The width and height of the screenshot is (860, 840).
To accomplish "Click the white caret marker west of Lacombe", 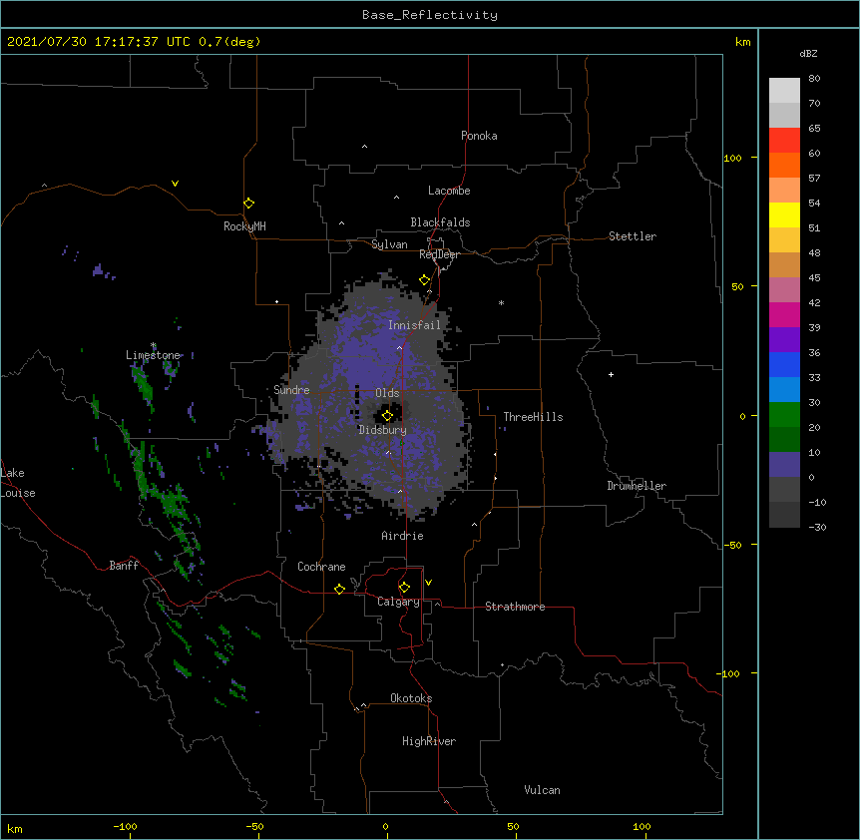I will pos(396,198).
